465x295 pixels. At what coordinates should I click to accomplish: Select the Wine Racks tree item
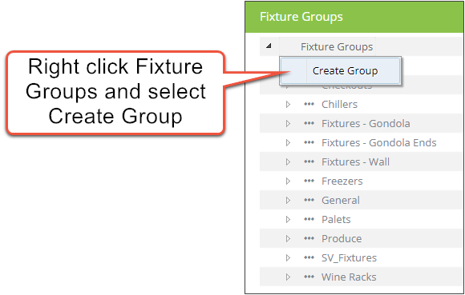pyautogui.click(x=349, y=277)
